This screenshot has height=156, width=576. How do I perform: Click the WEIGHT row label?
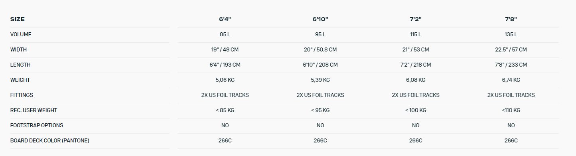[x=20, y=80]
